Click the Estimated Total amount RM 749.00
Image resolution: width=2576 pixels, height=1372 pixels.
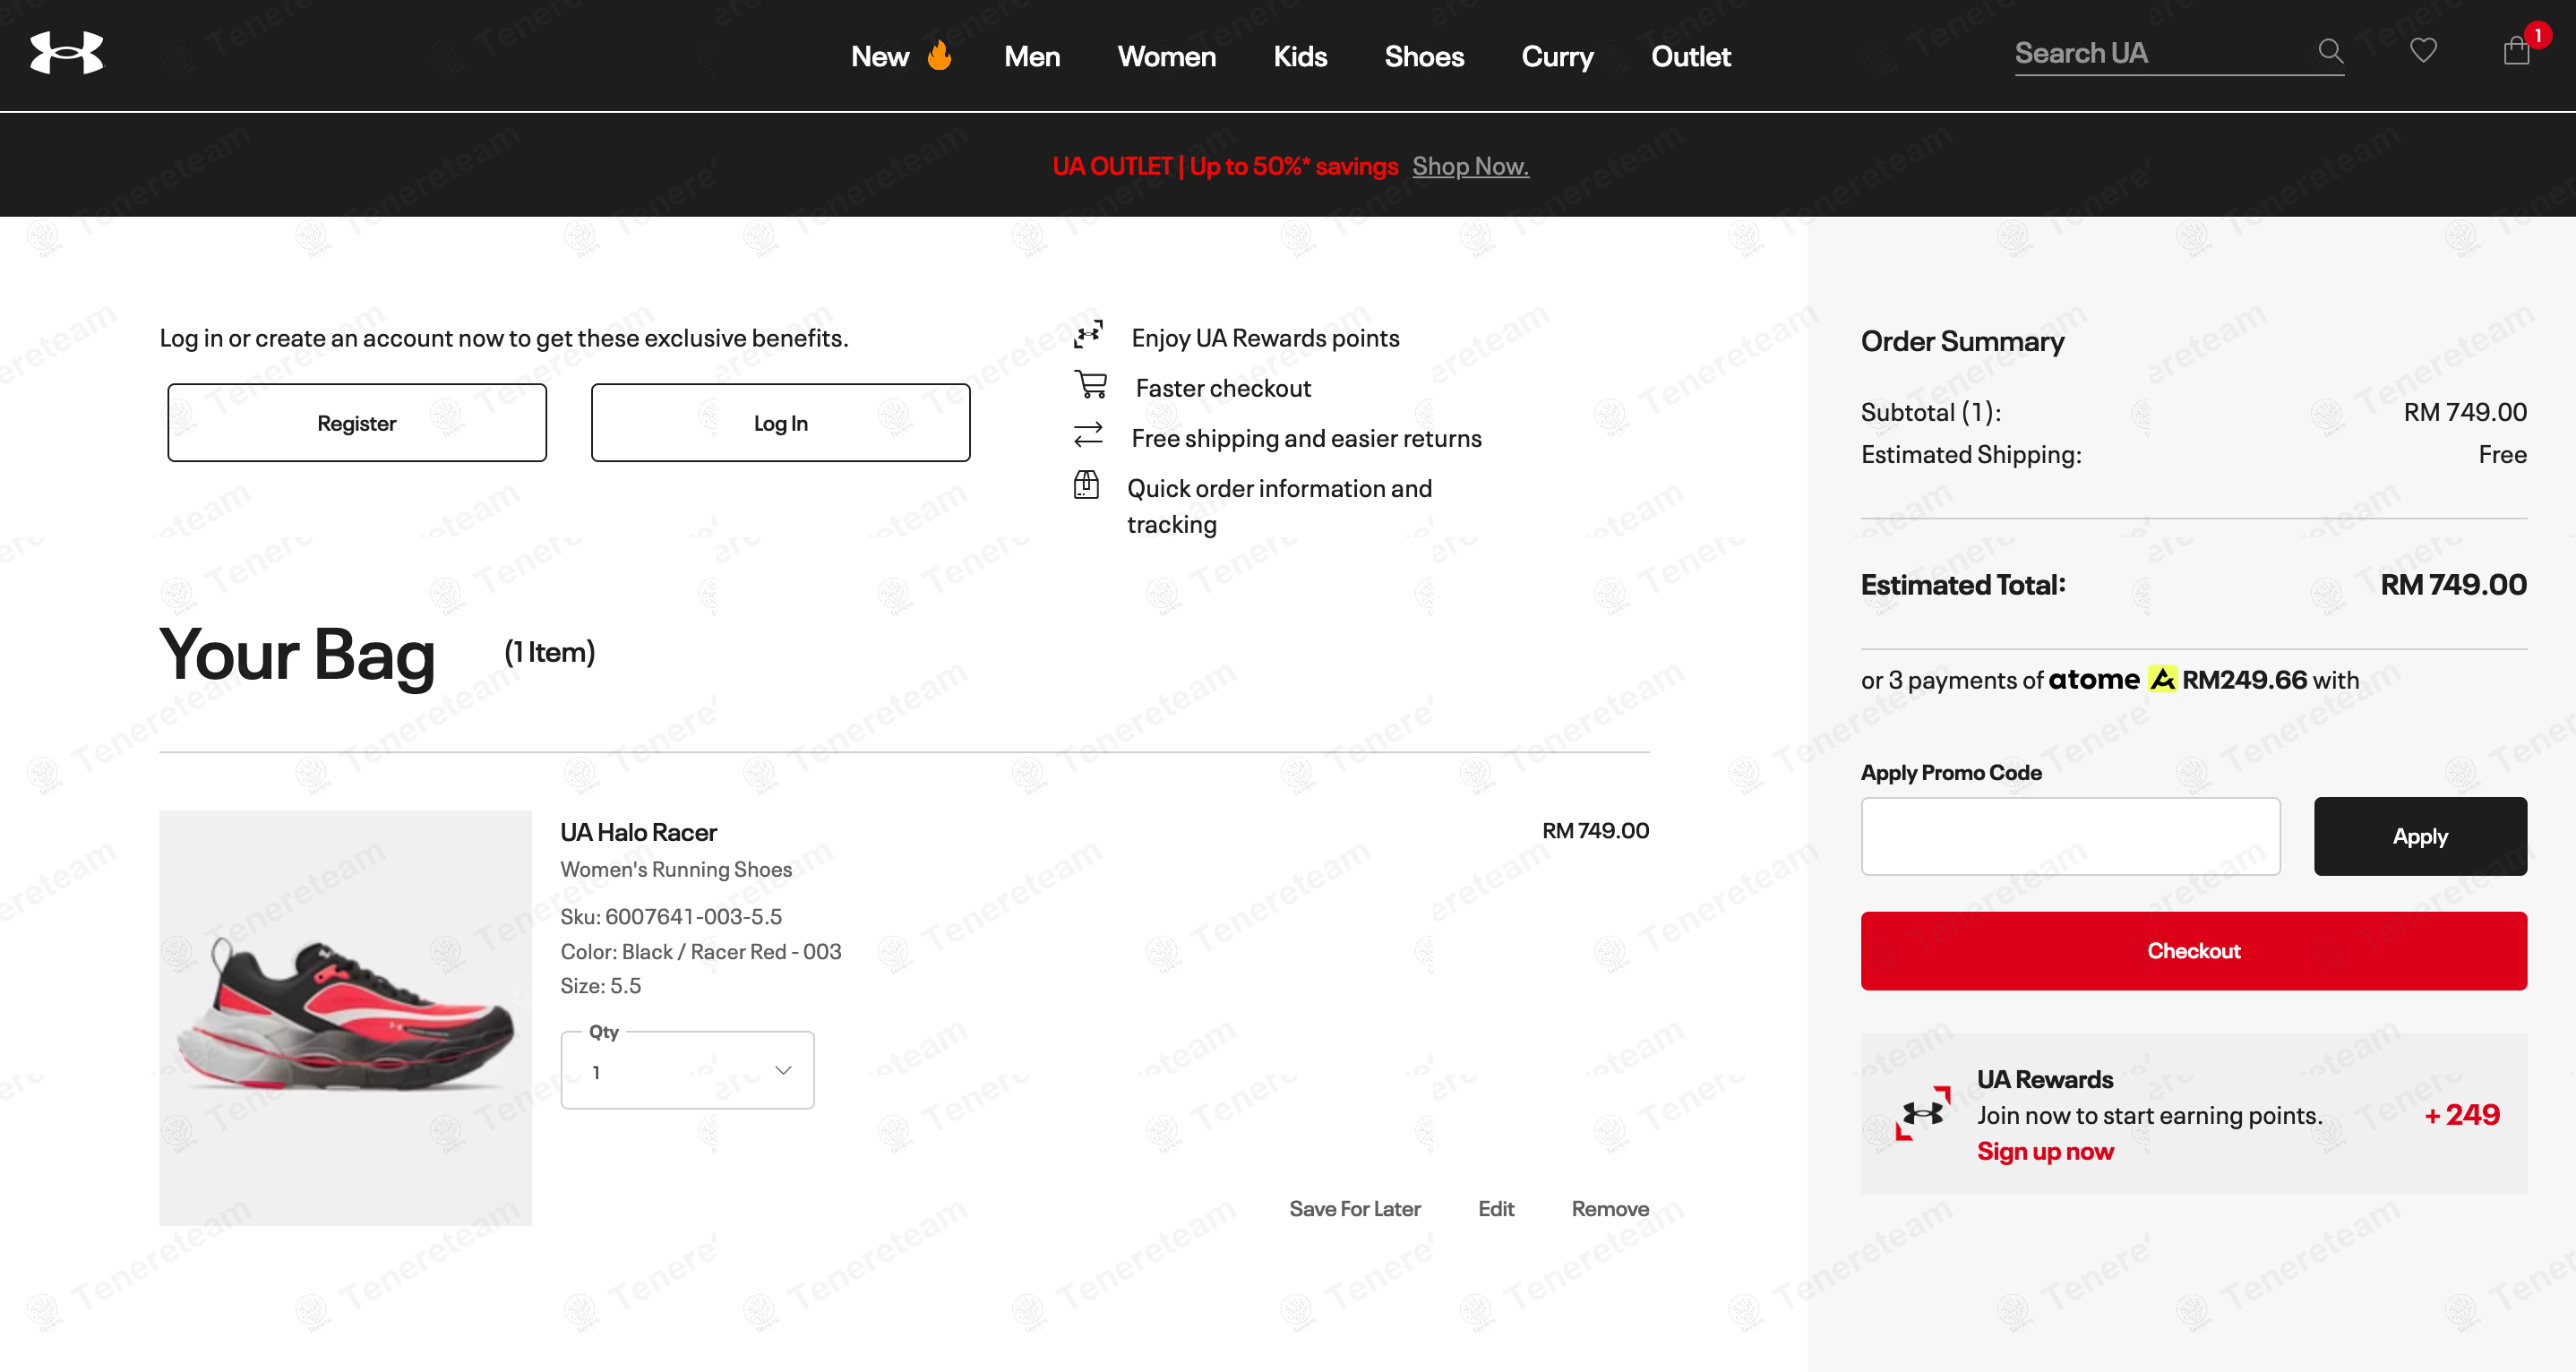[x=2453, y=584]
